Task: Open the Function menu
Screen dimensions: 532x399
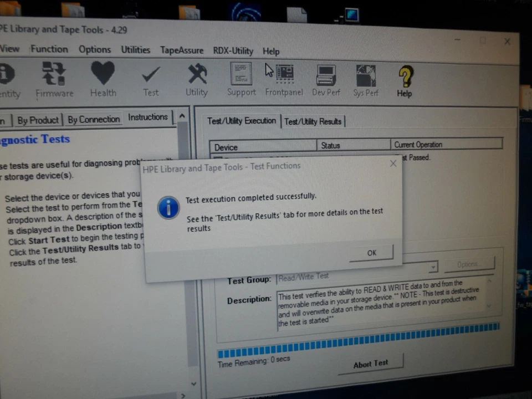Action: [49, 49]
